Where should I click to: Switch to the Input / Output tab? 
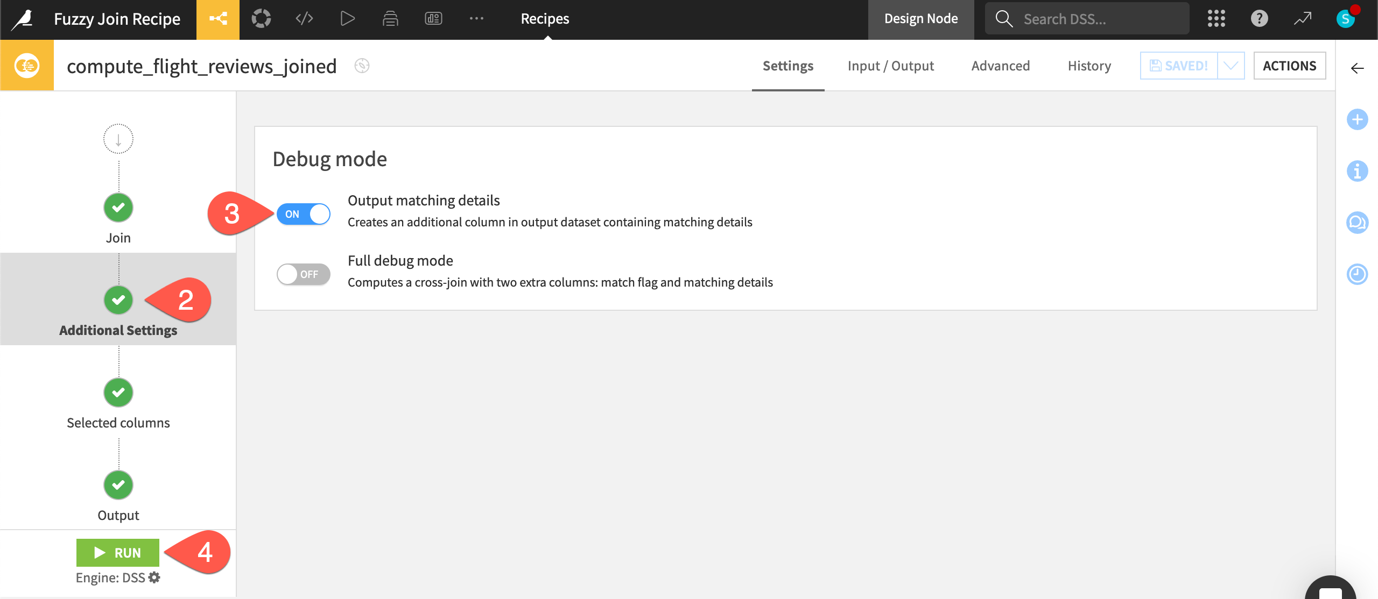pos(890,66)
